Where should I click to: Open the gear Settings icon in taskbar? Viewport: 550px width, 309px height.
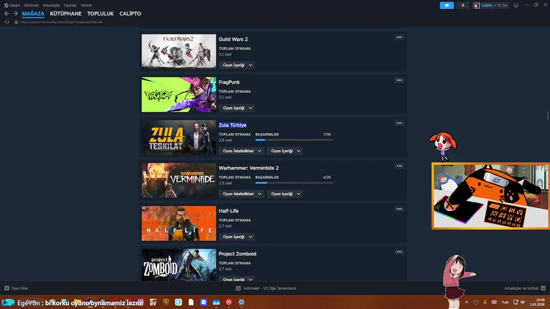coord(241,302)
